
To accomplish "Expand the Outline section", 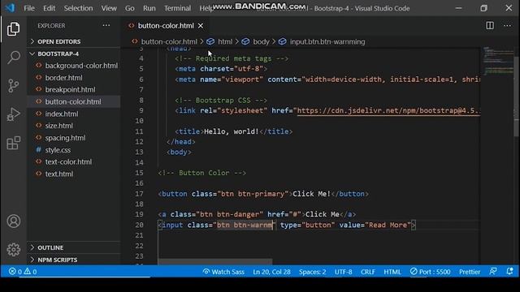I will (x=74, y=247).
